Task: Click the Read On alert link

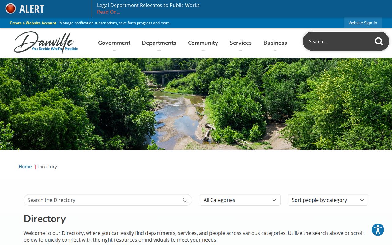Action: (x=109, y=12)
